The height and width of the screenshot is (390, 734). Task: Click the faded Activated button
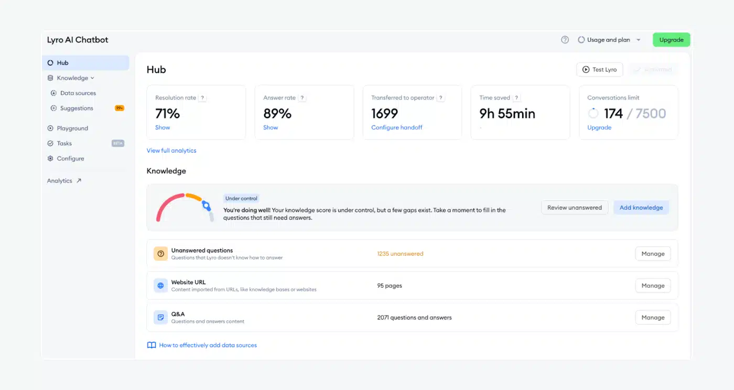[x=654, y=70]
